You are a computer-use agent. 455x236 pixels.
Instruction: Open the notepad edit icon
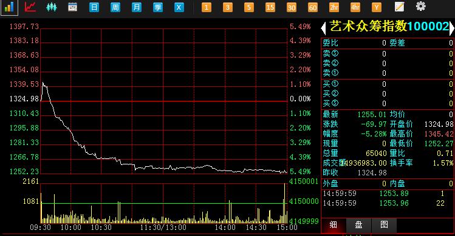(399, 7)
